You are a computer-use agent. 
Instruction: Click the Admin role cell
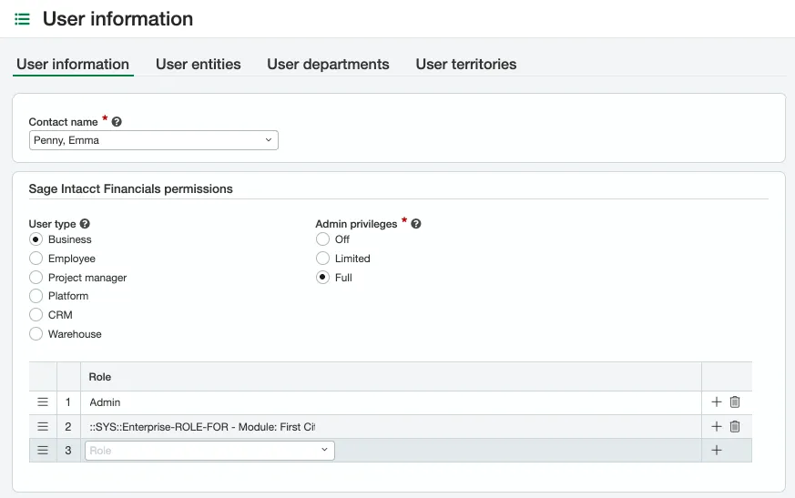pyautogui.click(x=391, y=402)
